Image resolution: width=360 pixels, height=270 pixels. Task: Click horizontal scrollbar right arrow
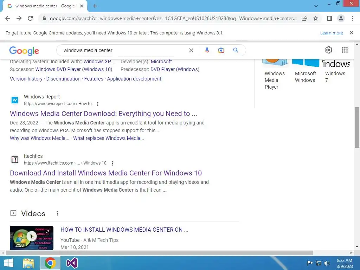pos(351,253)
